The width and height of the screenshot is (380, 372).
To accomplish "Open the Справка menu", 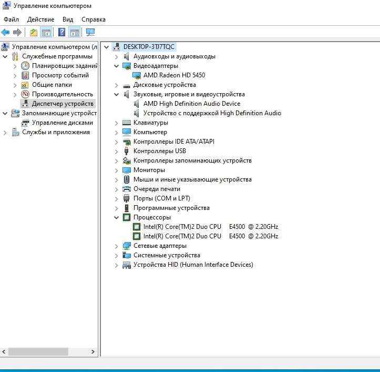I will tap(94, 19).
